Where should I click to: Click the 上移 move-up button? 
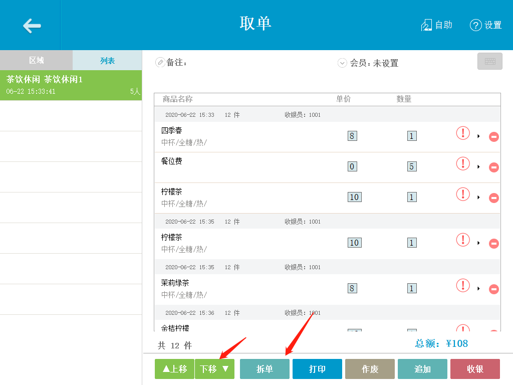pos(174,369)
